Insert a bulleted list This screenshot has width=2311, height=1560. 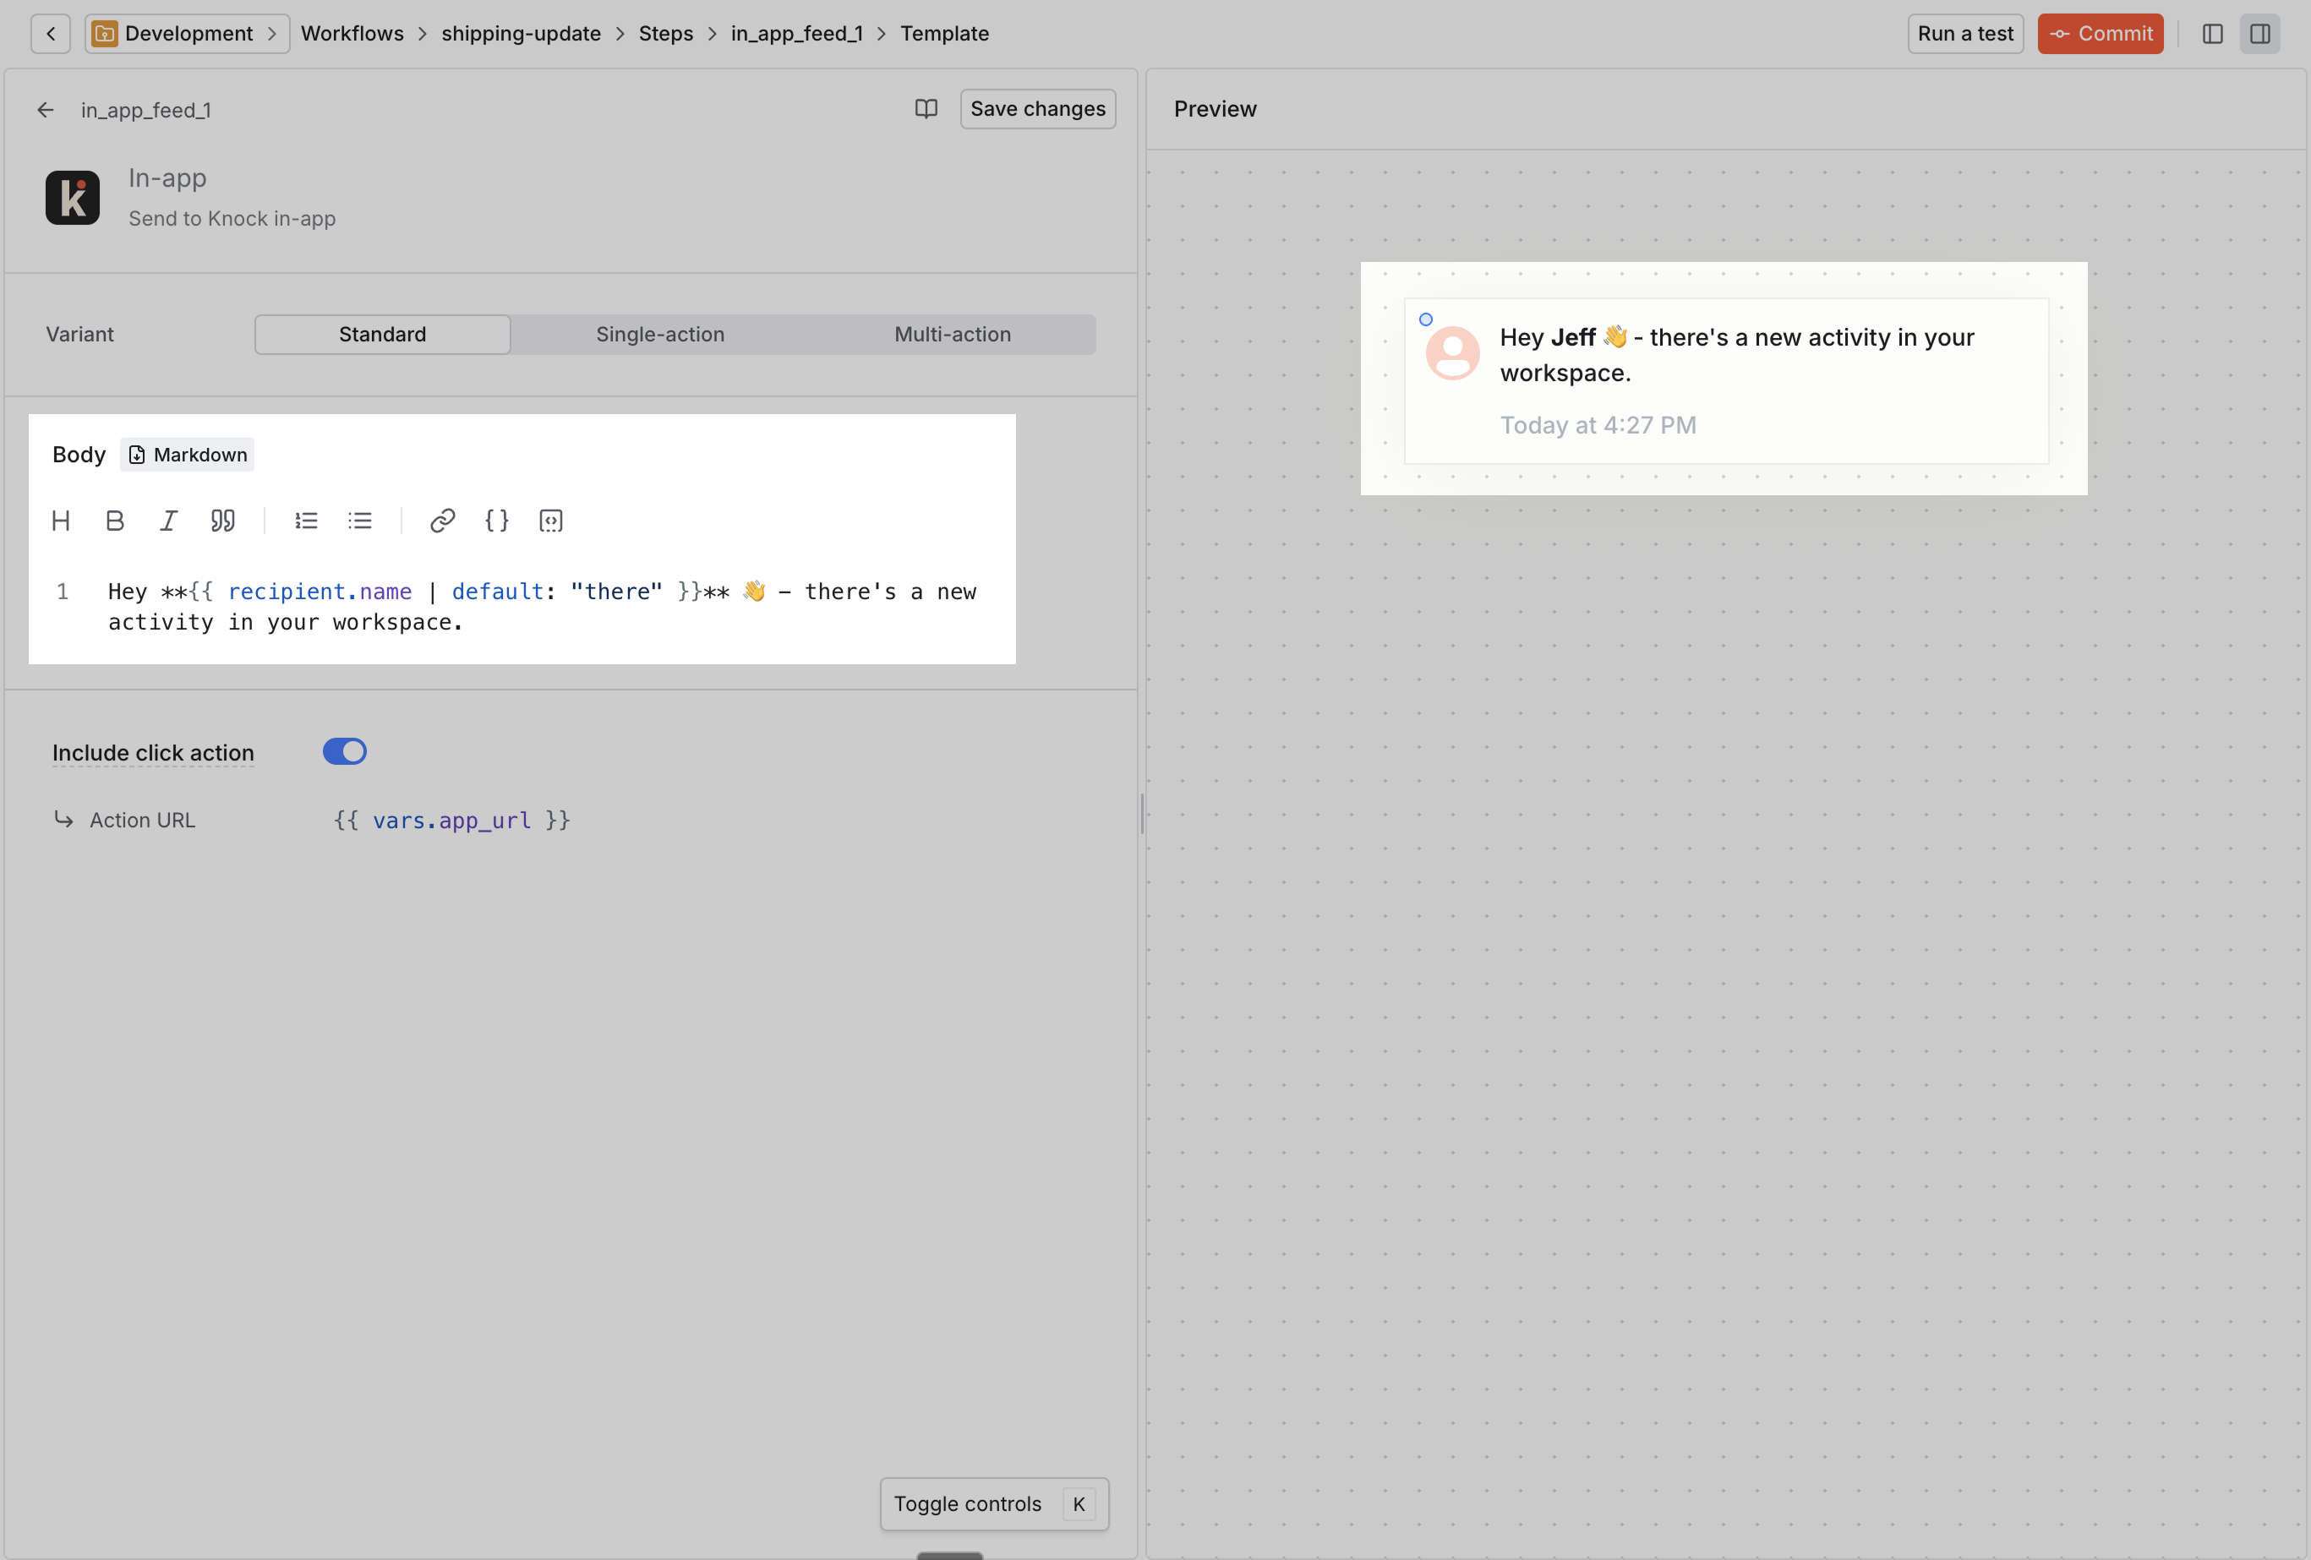pos(360,520)
